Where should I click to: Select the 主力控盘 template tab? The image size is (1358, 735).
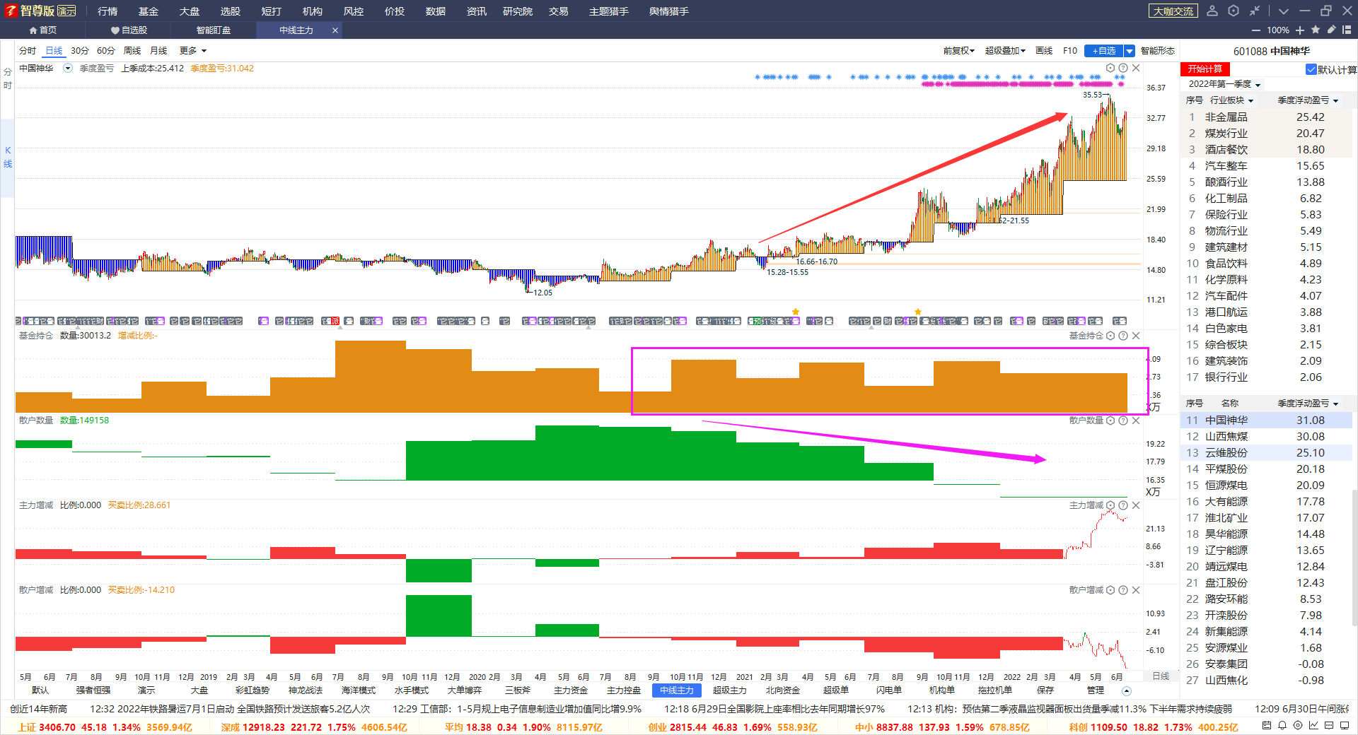pyautogui.click(x=624, y=690)
